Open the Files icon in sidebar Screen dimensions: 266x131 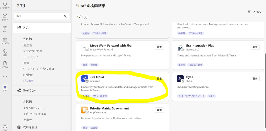[5, 63]
